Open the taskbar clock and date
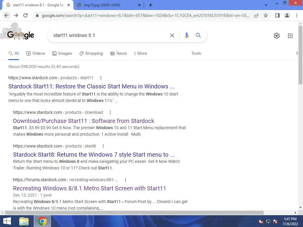Screen dimensions: 303x227 [290, 221]
